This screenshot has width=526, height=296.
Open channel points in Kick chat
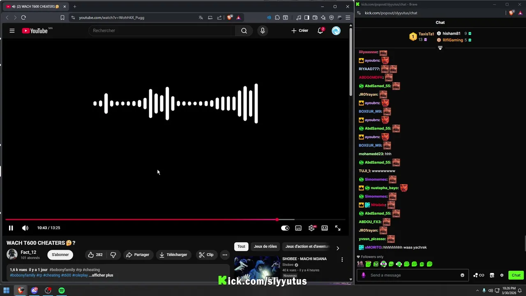[479, 275]
